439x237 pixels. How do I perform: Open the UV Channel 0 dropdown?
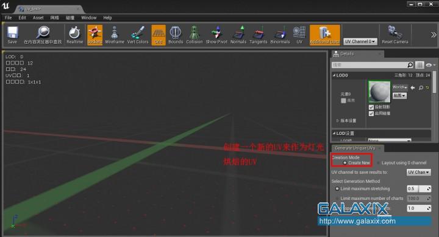click(360, 41)
